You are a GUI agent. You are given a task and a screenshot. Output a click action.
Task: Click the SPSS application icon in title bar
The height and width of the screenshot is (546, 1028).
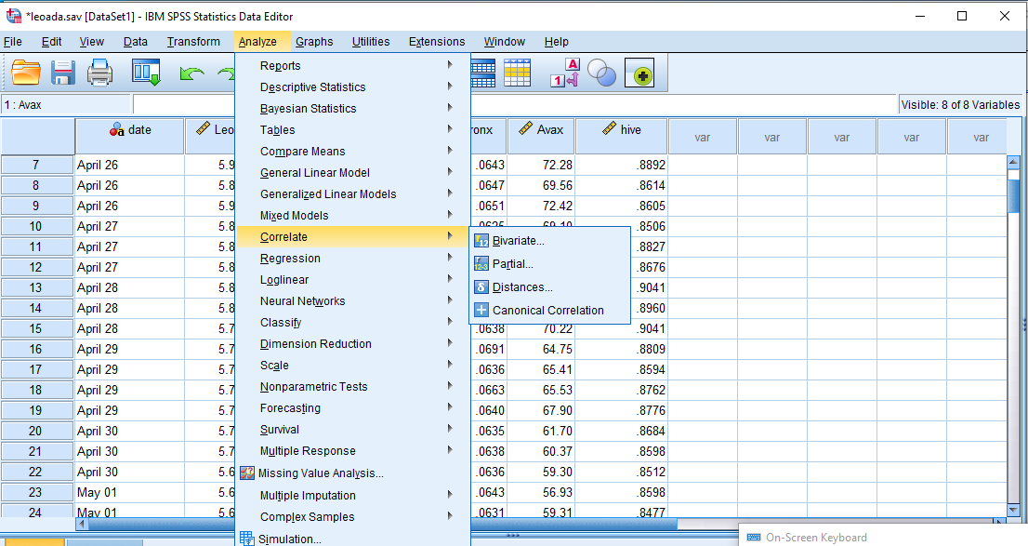pos(13,16)
